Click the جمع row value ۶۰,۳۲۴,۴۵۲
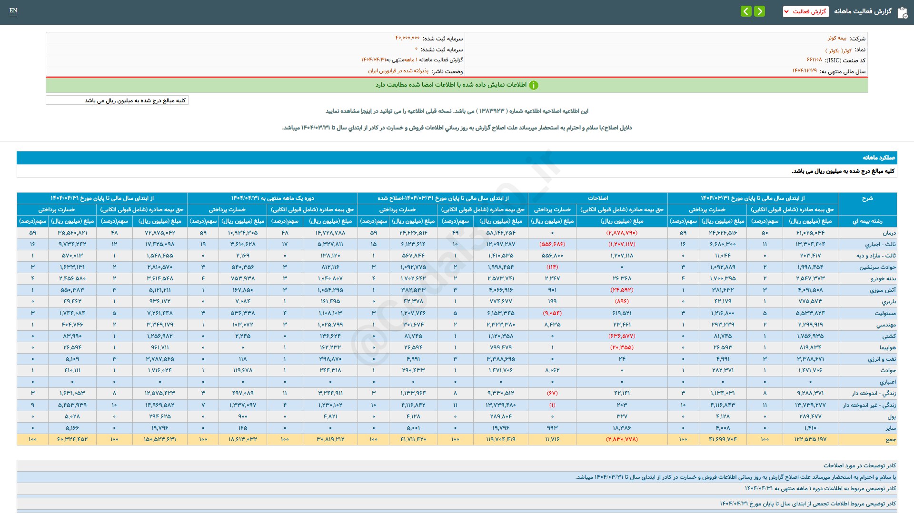The width and height of the screenshot is (914, 514). coord(72,439)
